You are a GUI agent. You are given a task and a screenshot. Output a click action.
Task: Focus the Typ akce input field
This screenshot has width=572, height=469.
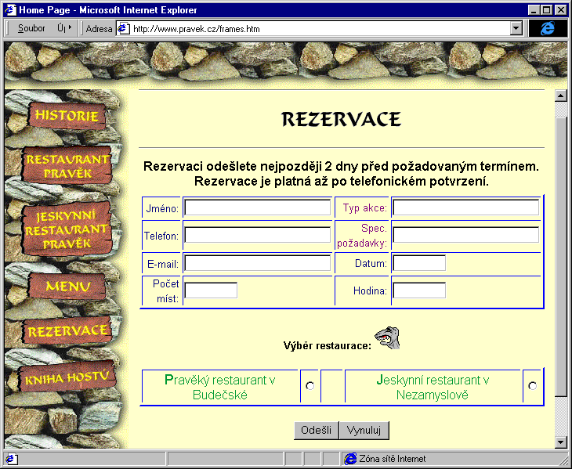pos(466,207)
